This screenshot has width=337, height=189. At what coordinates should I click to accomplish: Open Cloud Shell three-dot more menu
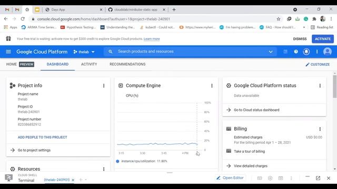coord(291,178)
